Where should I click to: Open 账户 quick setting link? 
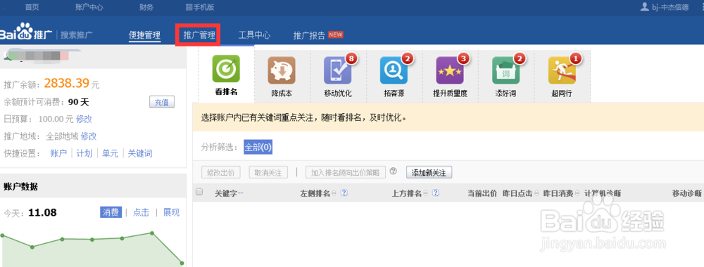pos(58,153)
